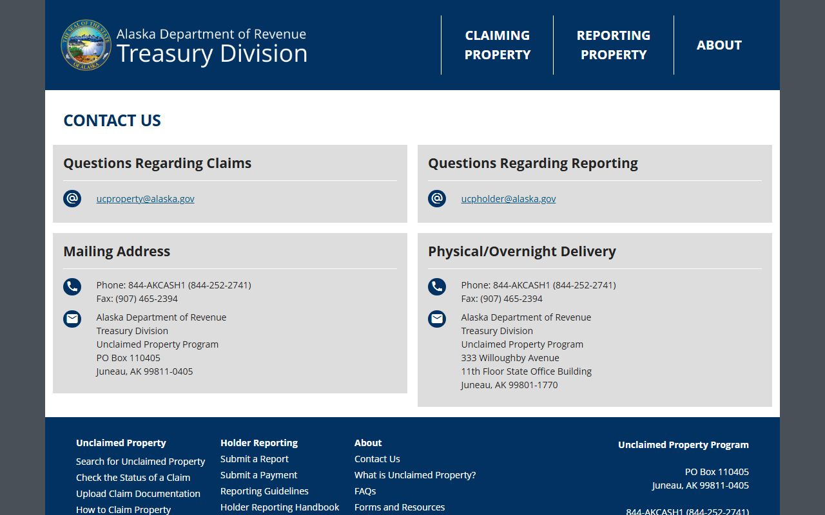Screen dimensions: 825x515
Task: Open Holder Reporting Handbook footer link
Action: pyautogui.click(x=280, y=507)
